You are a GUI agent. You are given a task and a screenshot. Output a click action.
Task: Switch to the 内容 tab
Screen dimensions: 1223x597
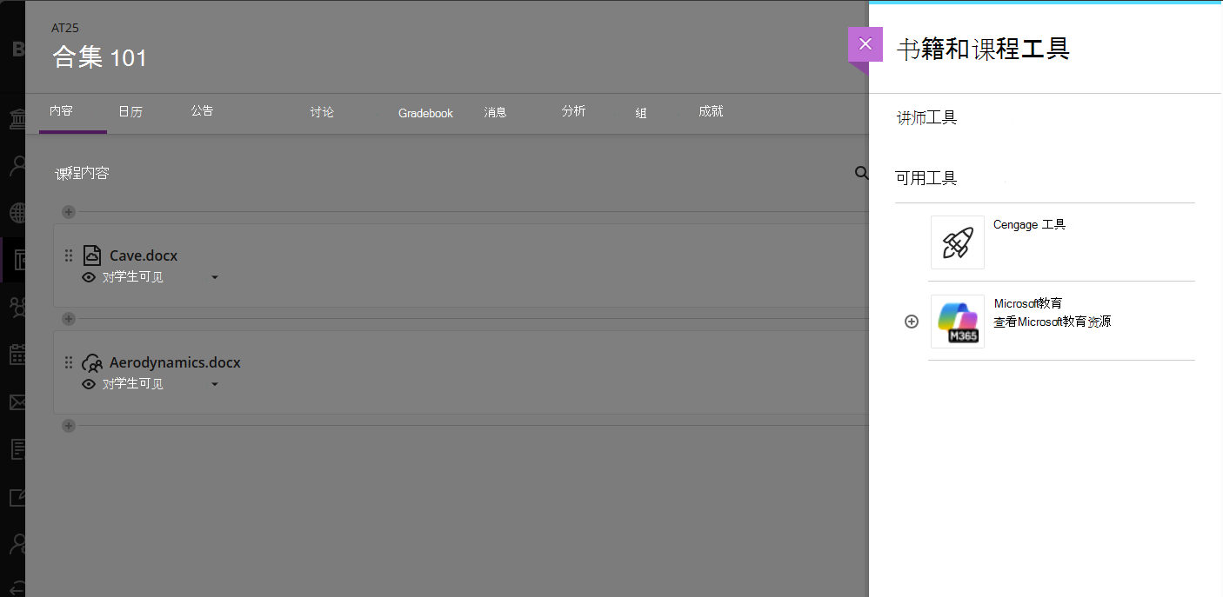61,111
